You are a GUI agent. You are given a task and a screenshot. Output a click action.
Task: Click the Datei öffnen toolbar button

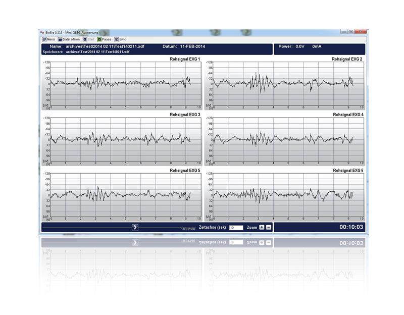point(69,39)
